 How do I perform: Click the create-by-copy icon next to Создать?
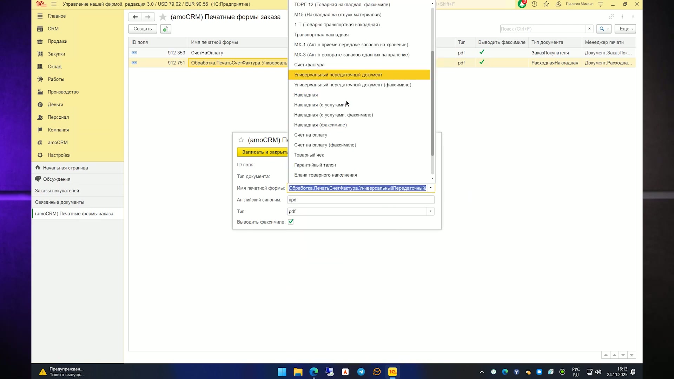coord(166,29)
